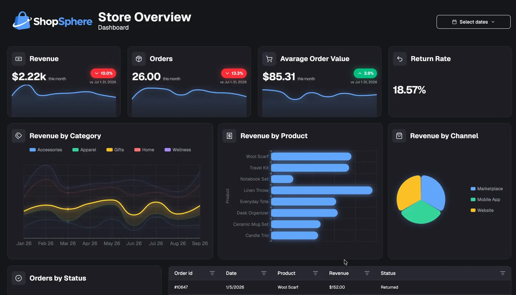Sort by Order id column header
The height and width of the screenshot is (295, 516).
click(x=183, y=273)
